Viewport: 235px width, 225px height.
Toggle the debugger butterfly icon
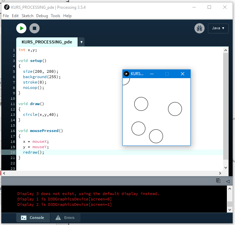[199, 28]
